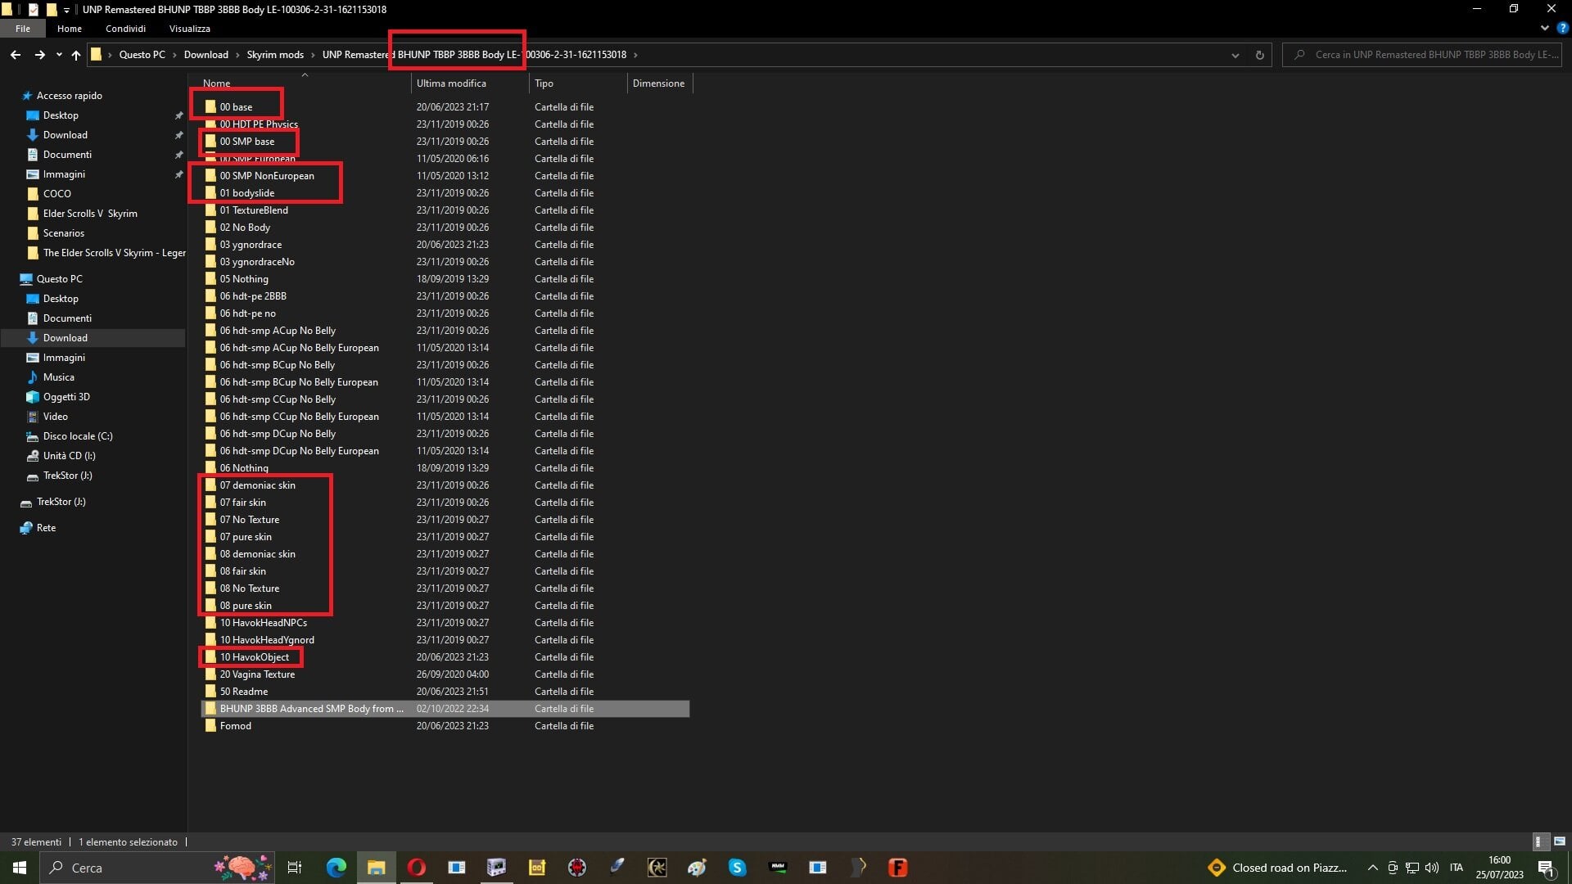Screen dimensions: 1572x884
Task: Open the red gear emblem taskbar app
Action: point(576,868)
